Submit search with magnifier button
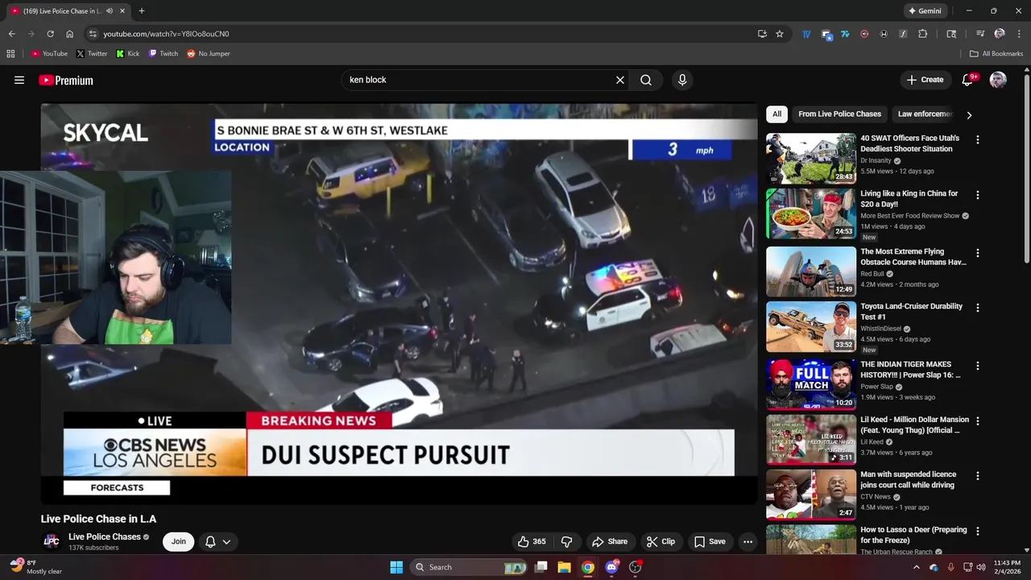The image size is (1031, 580). pyautogui.click(x=646, y=80)
